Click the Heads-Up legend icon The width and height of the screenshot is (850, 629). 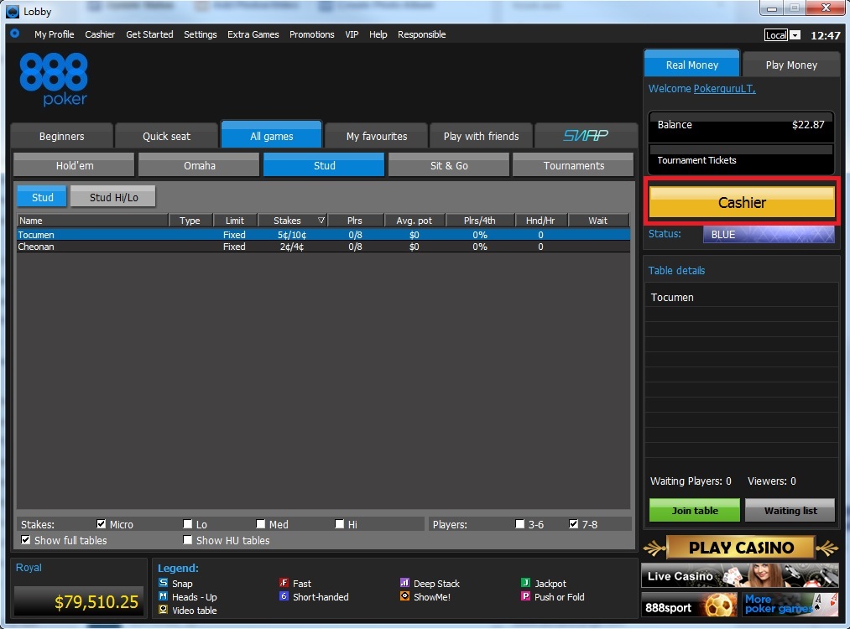click(x=163, y=596)
